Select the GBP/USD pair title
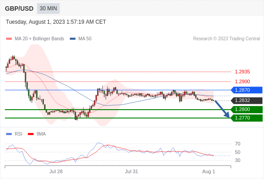 point(19,9)
